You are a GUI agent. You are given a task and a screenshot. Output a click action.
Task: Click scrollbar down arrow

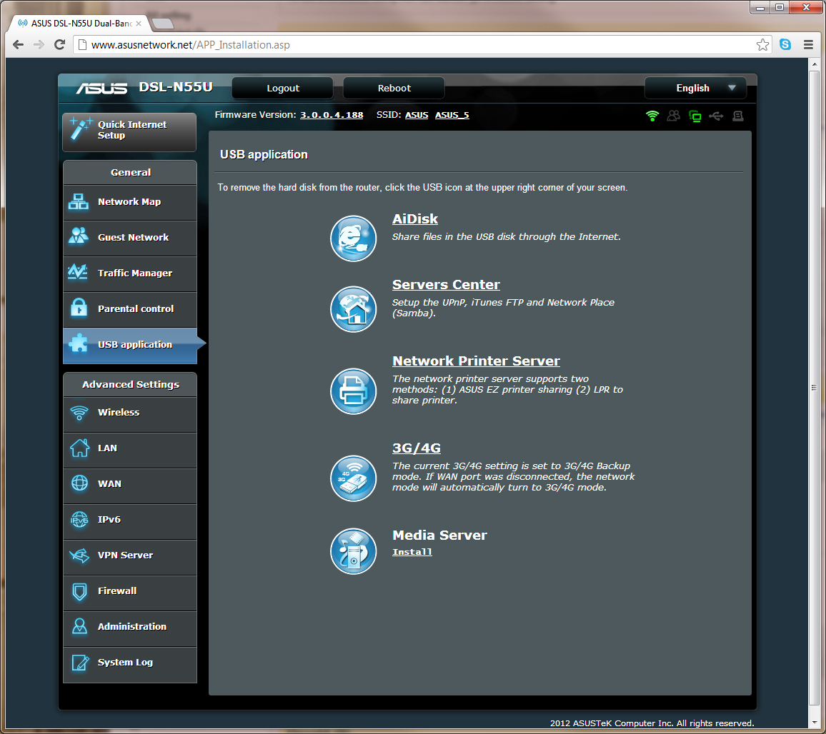815,721
